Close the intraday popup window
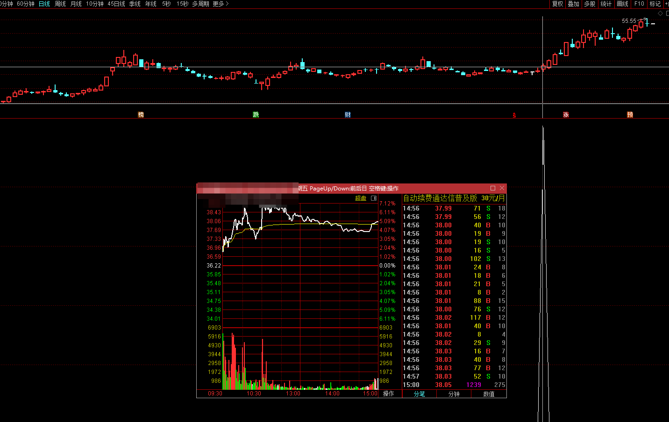This screenshot has width=669, height=422. pyautogui.click(x=502, y=188)
